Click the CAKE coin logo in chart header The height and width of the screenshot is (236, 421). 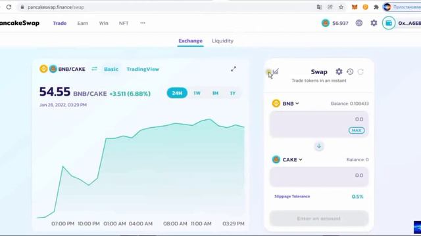pyautogui.click(x=53, y=69)
